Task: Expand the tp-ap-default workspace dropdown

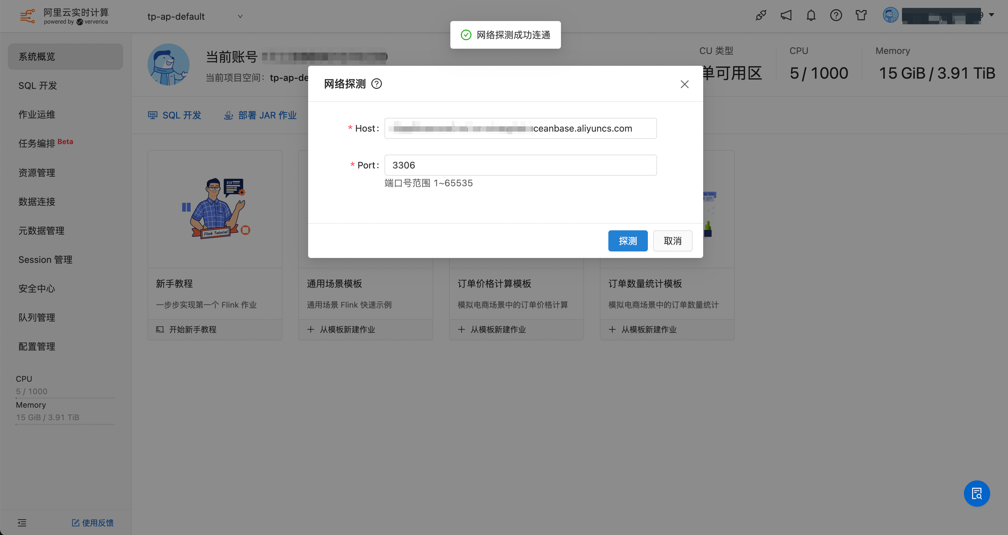Action: (x=240, y=16)
